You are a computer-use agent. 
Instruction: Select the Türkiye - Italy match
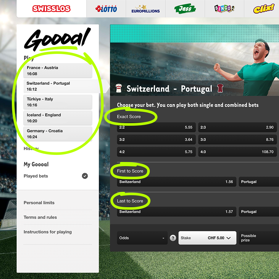(x=58, y=102)
